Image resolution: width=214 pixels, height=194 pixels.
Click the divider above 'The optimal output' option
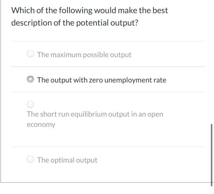click(108, 147)
